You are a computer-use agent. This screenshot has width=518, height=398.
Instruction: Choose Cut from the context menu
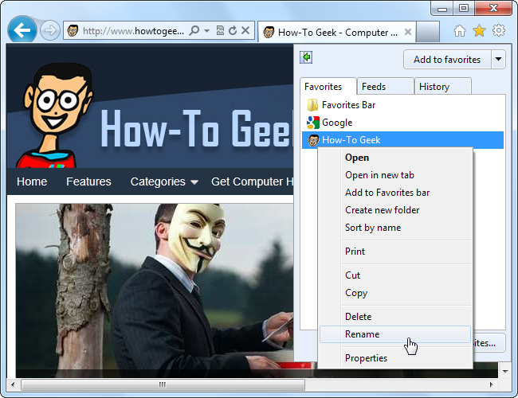pyautogui.click(x=396, y=275)
